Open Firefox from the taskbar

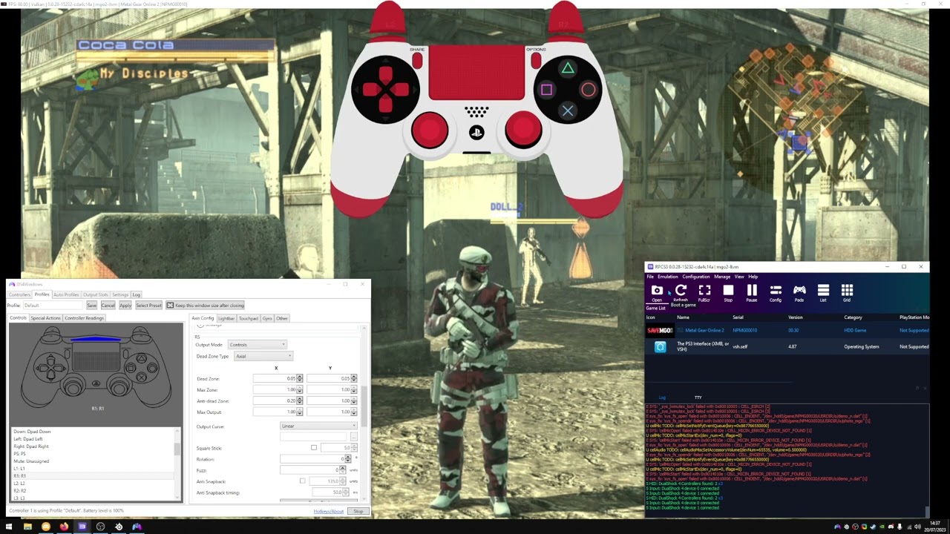(x=64, y=527)
